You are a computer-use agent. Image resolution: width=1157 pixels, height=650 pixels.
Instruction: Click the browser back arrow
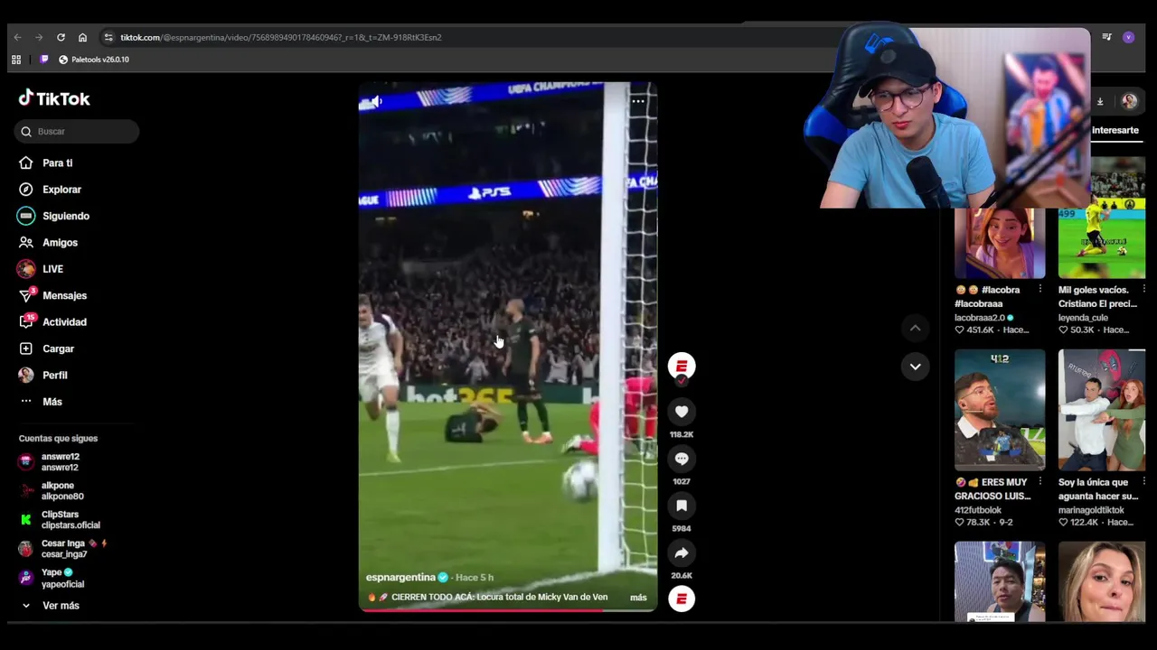(17, 37)
